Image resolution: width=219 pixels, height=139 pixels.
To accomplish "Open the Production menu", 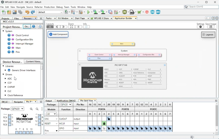I will (49, 7).
